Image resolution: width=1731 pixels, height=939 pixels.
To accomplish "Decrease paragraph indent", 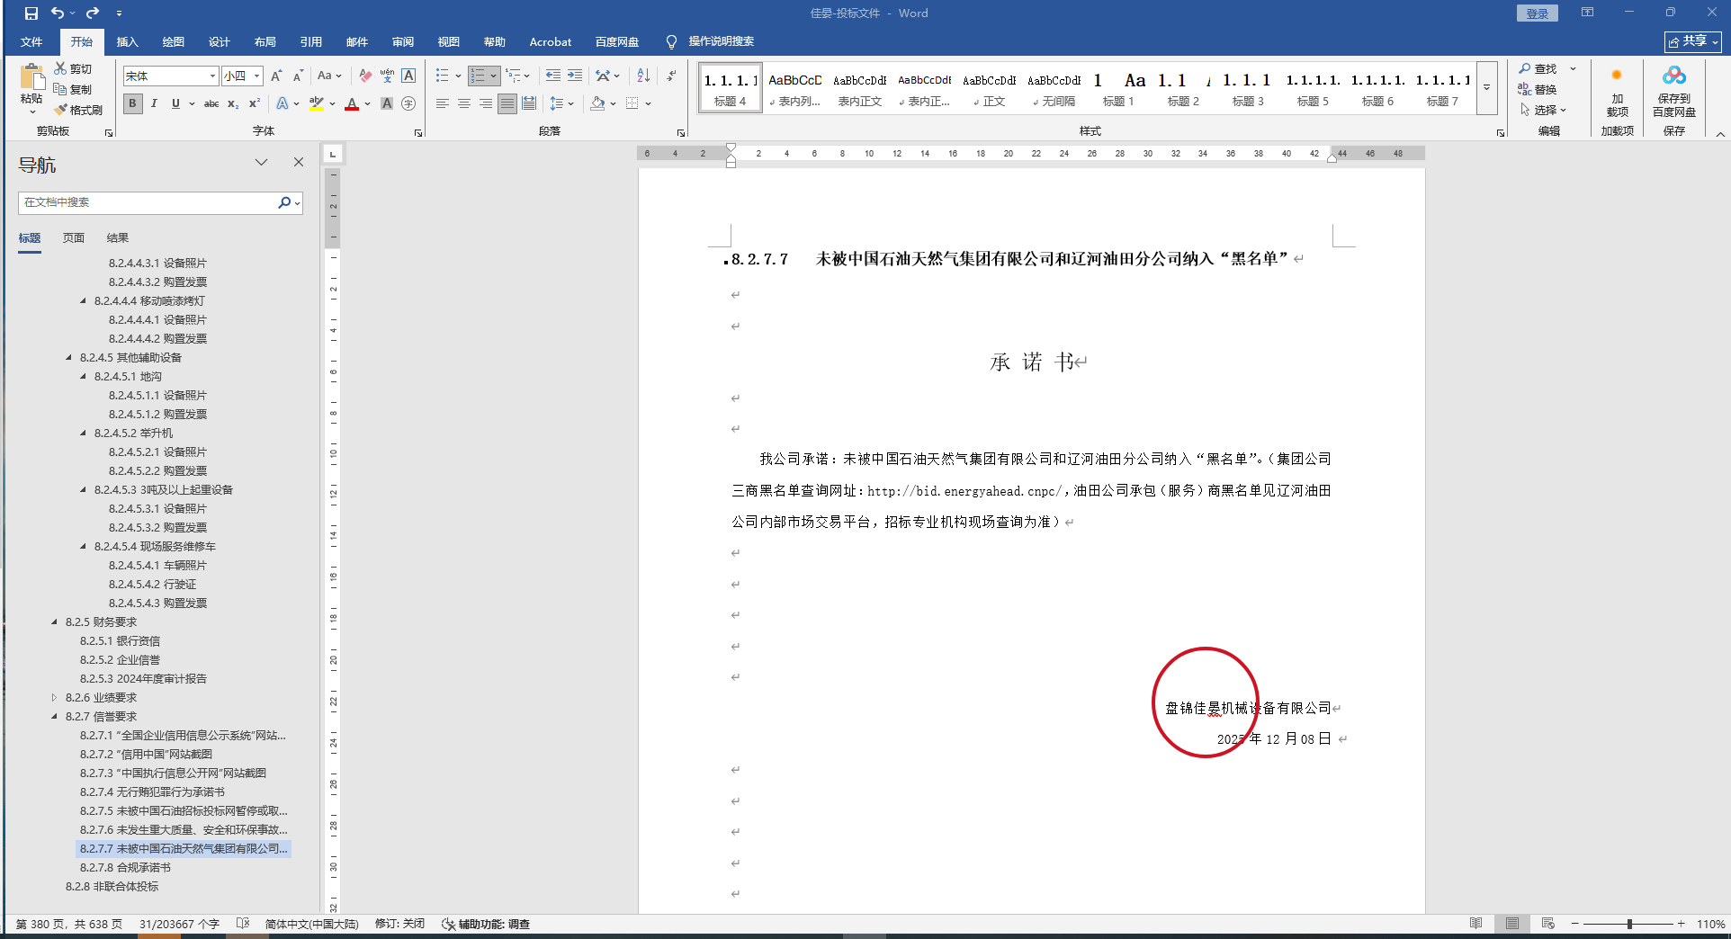I will click(552, 76).
